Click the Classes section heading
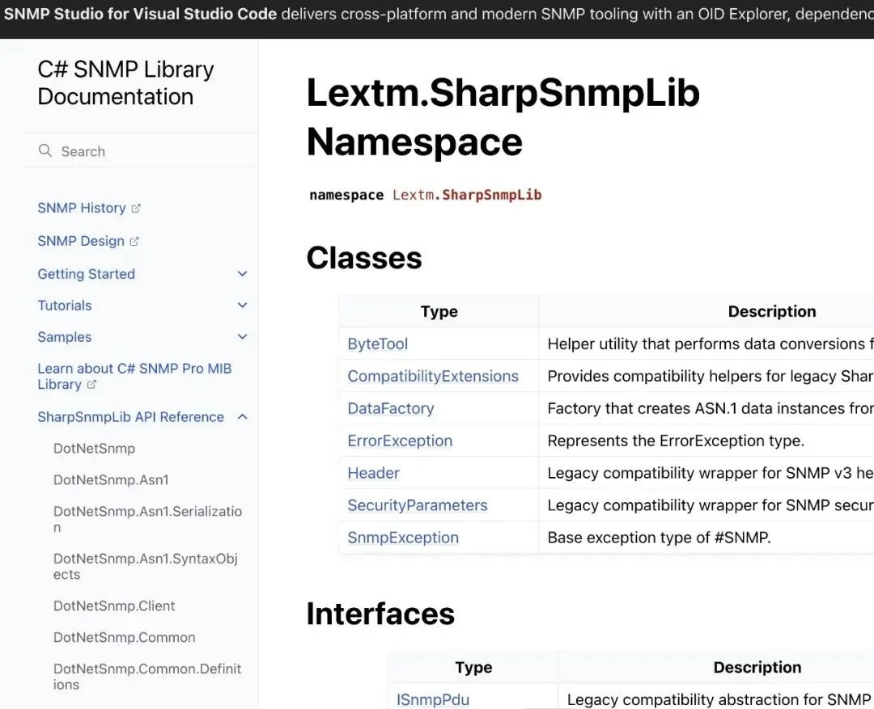The height and width of the screenshot is (709, 874). coord(364,258)
